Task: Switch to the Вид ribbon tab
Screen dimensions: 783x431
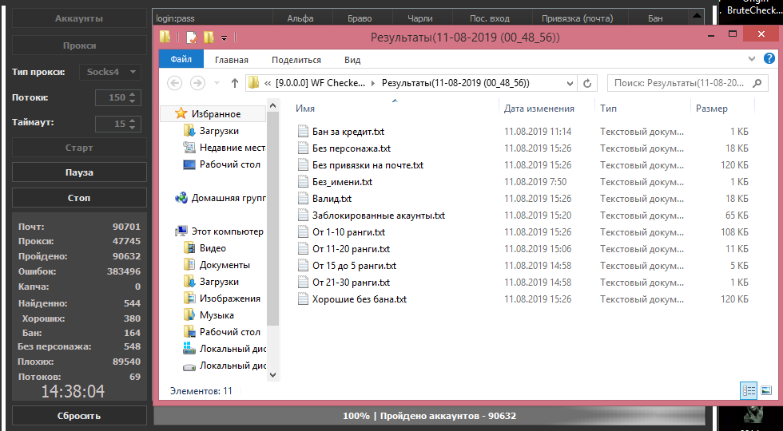Action: coord(352,60)
